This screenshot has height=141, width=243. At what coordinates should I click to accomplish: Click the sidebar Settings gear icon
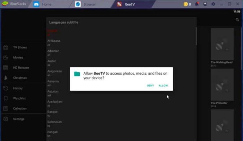6,119
